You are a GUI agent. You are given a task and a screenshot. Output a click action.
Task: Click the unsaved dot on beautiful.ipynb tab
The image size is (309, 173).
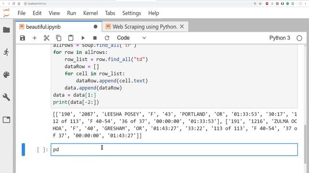click(96, 27)
